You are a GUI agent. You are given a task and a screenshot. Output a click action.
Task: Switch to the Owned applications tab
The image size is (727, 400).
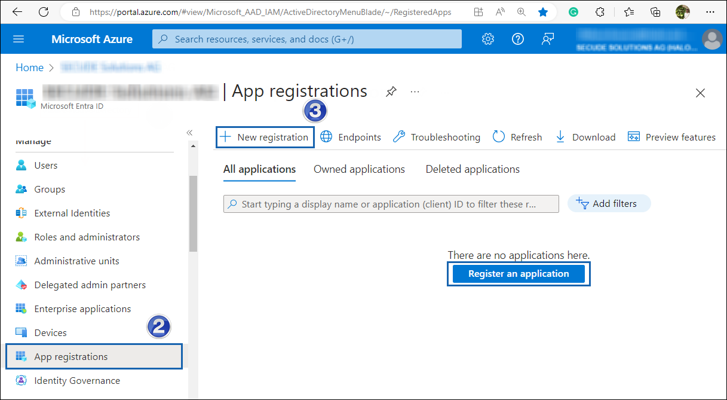coord(358,169)
